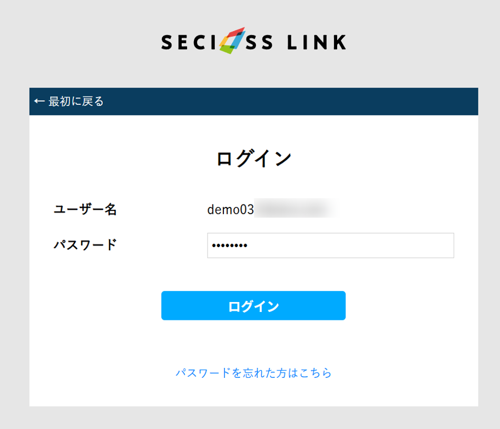The width and height of the screenshot is (500, 429).
Task: Click the colorful SECIOSS logo emblem
Action: (232, 41)
